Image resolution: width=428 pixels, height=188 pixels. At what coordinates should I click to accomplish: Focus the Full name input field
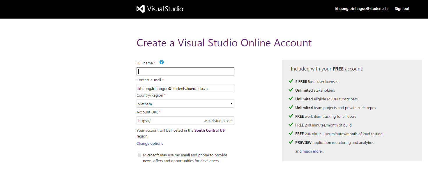pyautogui.click(x=185, y=71)
